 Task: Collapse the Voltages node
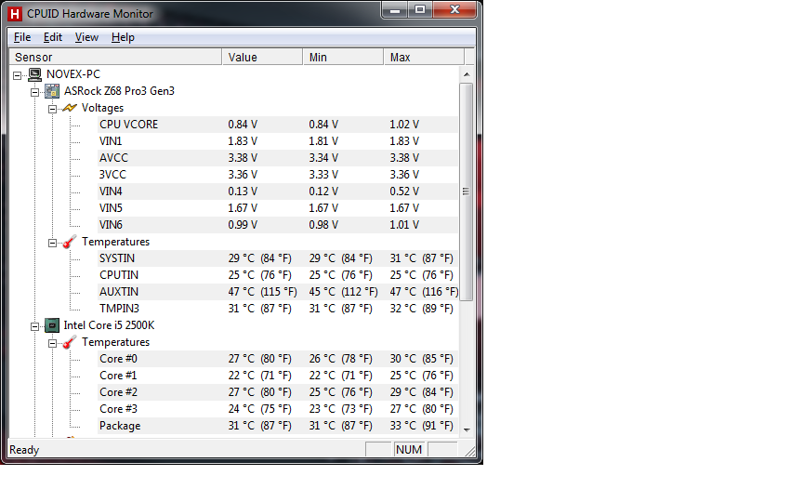point(52,109)
